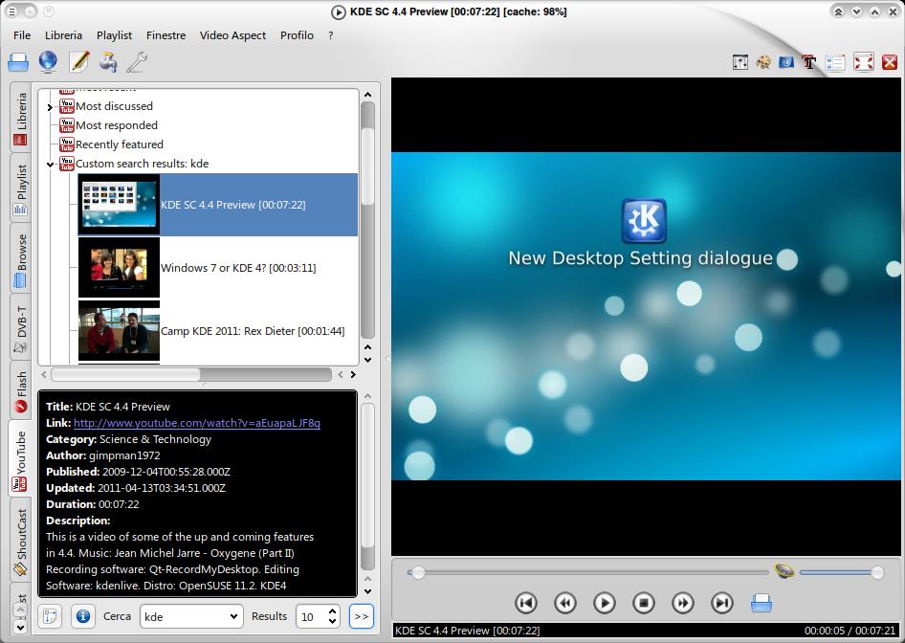The image size is (905, 643).
Task: Click the blue tray icon in top toolbar
Action: coord(18,62)
